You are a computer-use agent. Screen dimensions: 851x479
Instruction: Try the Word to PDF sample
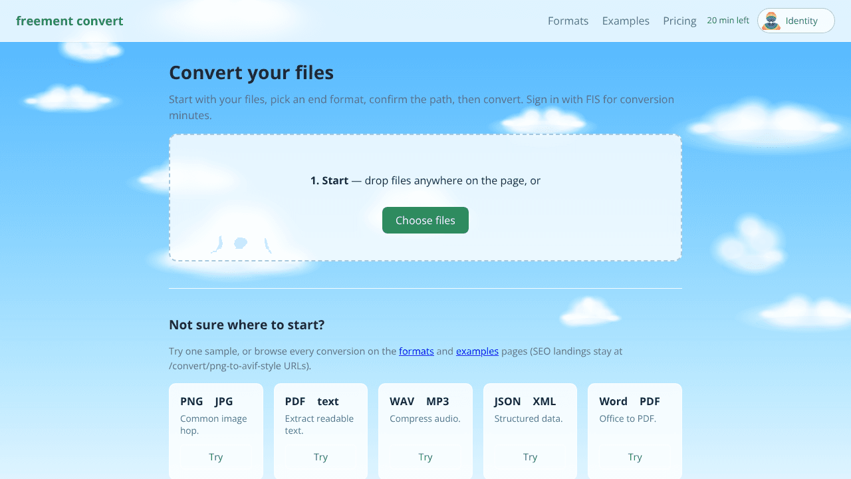(635, 457)
